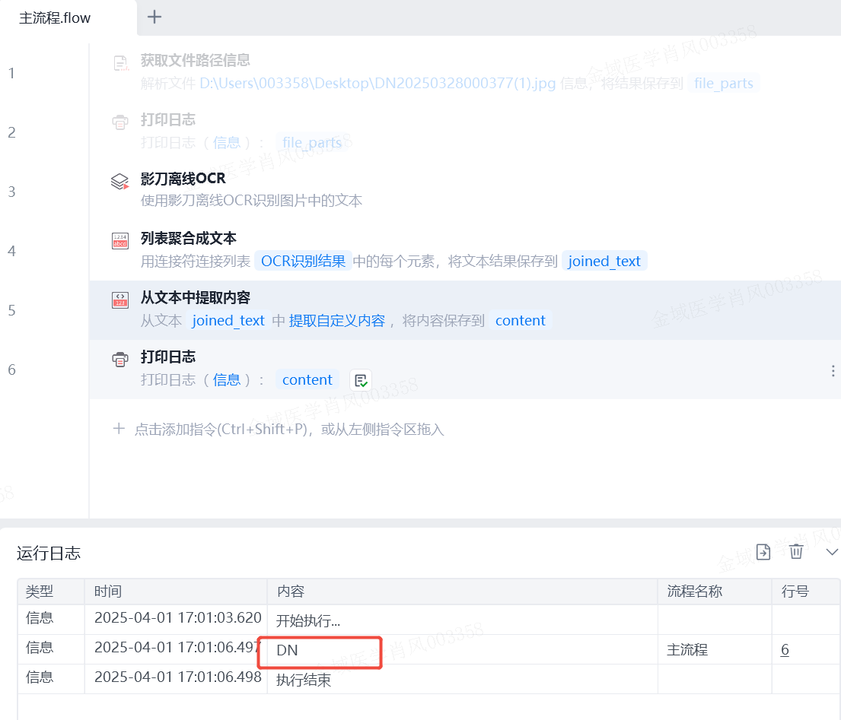Clear the run log with trash icon
Image resolution: width=841 pixels, height=720 pixels.
point(796,551)
